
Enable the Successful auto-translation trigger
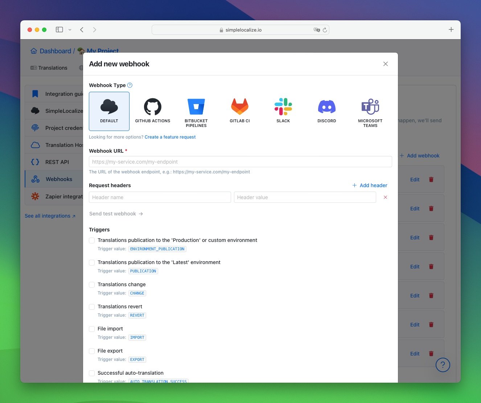point(92,373)
